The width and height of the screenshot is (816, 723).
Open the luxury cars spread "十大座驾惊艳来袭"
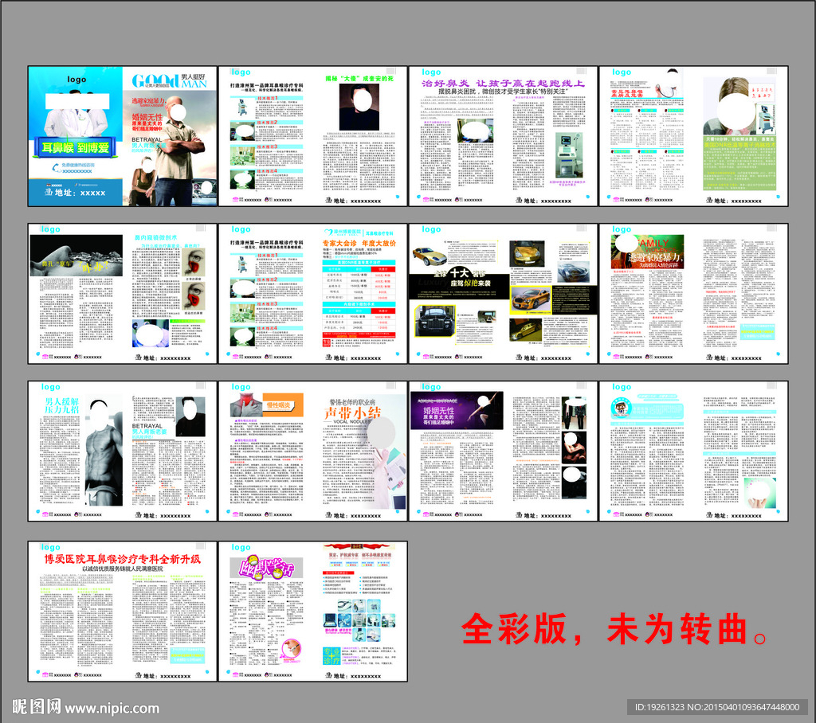point(503,293)
